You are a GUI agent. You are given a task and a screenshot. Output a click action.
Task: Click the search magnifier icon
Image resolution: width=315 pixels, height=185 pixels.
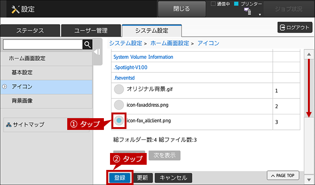tap(87, 44)
